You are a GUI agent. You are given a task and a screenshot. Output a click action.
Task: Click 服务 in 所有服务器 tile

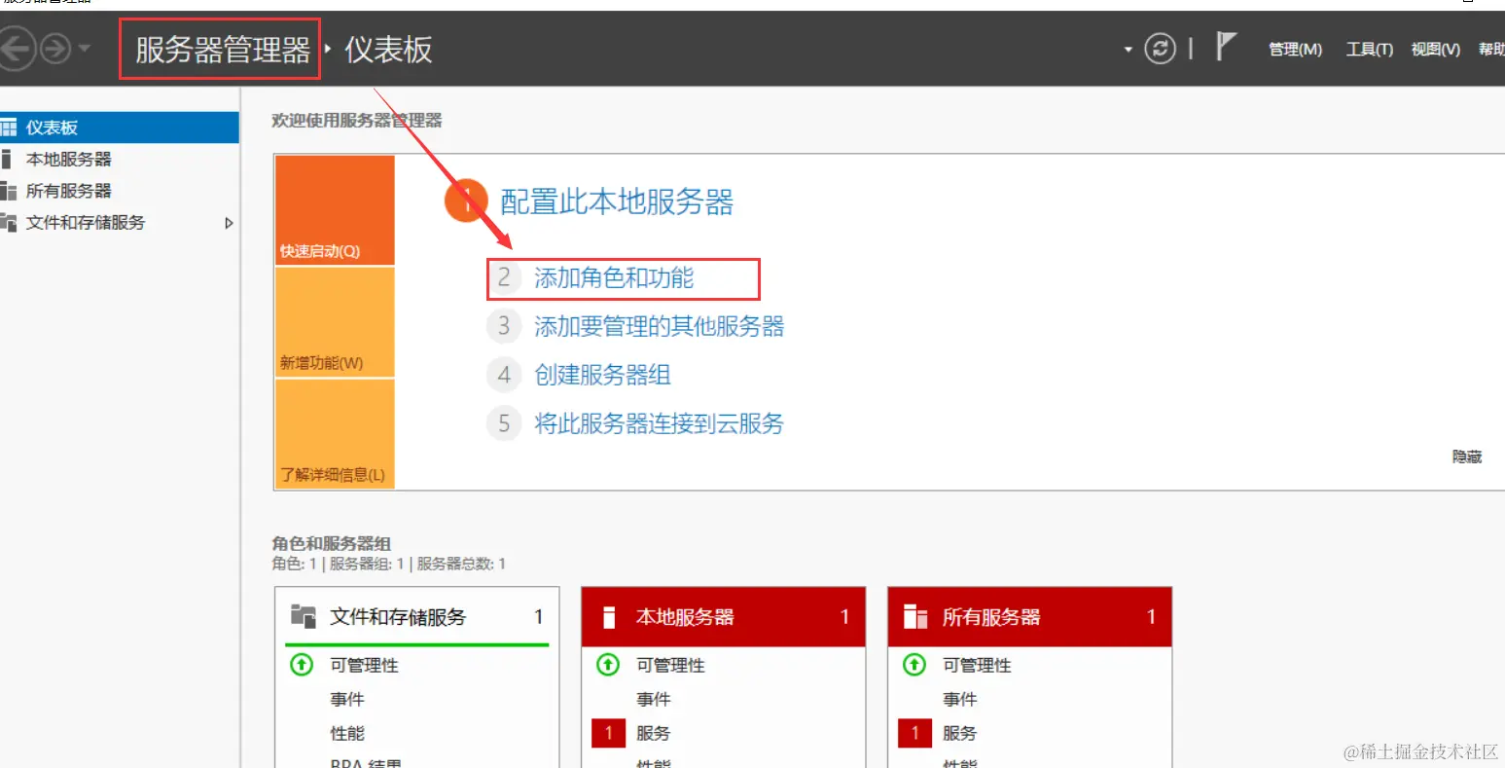960,733
